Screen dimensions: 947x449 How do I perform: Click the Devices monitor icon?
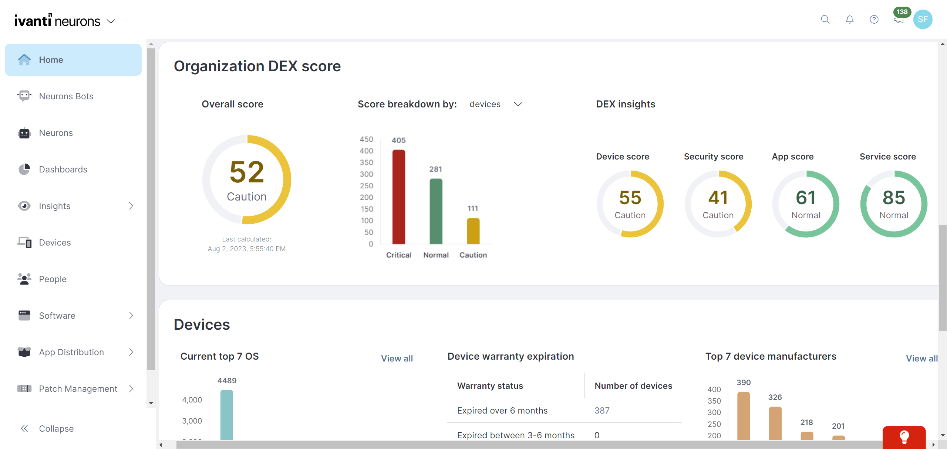(x=24, y=243)
